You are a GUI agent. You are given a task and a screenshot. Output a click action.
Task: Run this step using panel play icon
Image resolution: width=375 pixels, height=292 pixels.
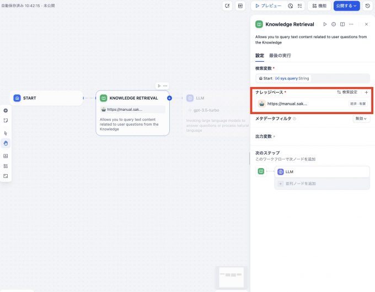pos(325,24)
